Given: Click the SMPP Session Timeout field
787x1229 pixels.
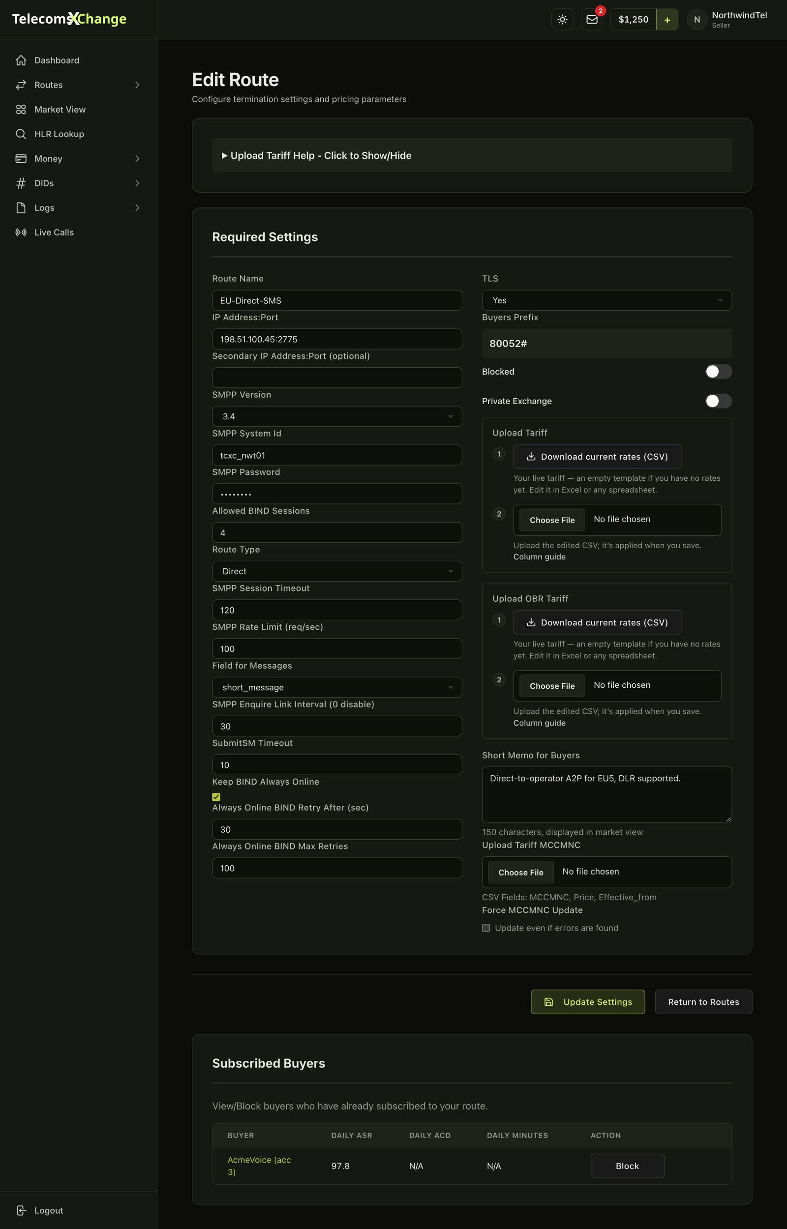Looking at the screenshot, I should 337,610.
